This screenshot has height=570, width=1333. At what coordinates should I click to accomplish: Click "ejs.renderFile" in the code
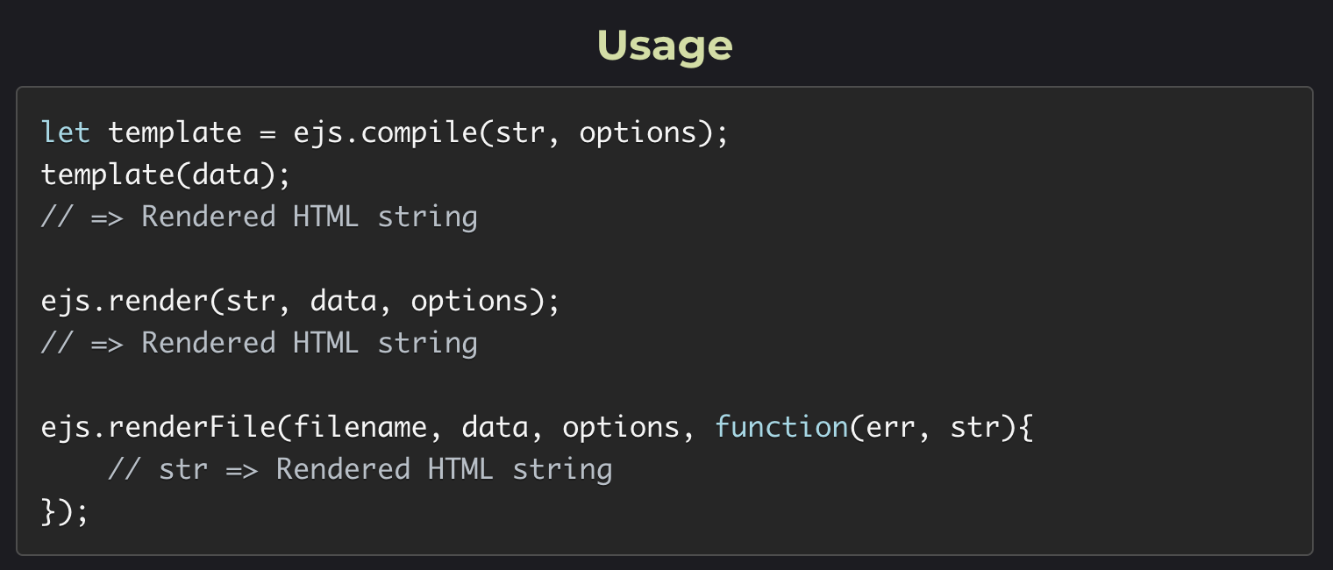coord(158,427)
